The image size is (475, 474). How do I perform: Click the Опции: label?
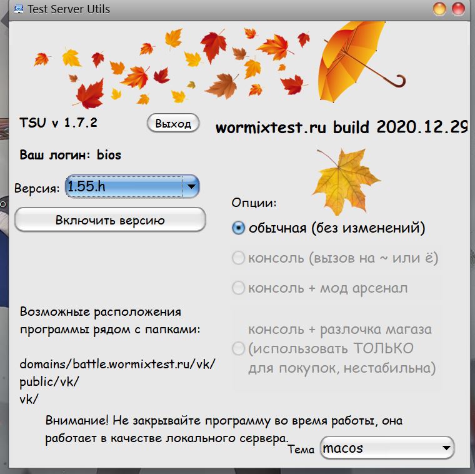[254, 202]
